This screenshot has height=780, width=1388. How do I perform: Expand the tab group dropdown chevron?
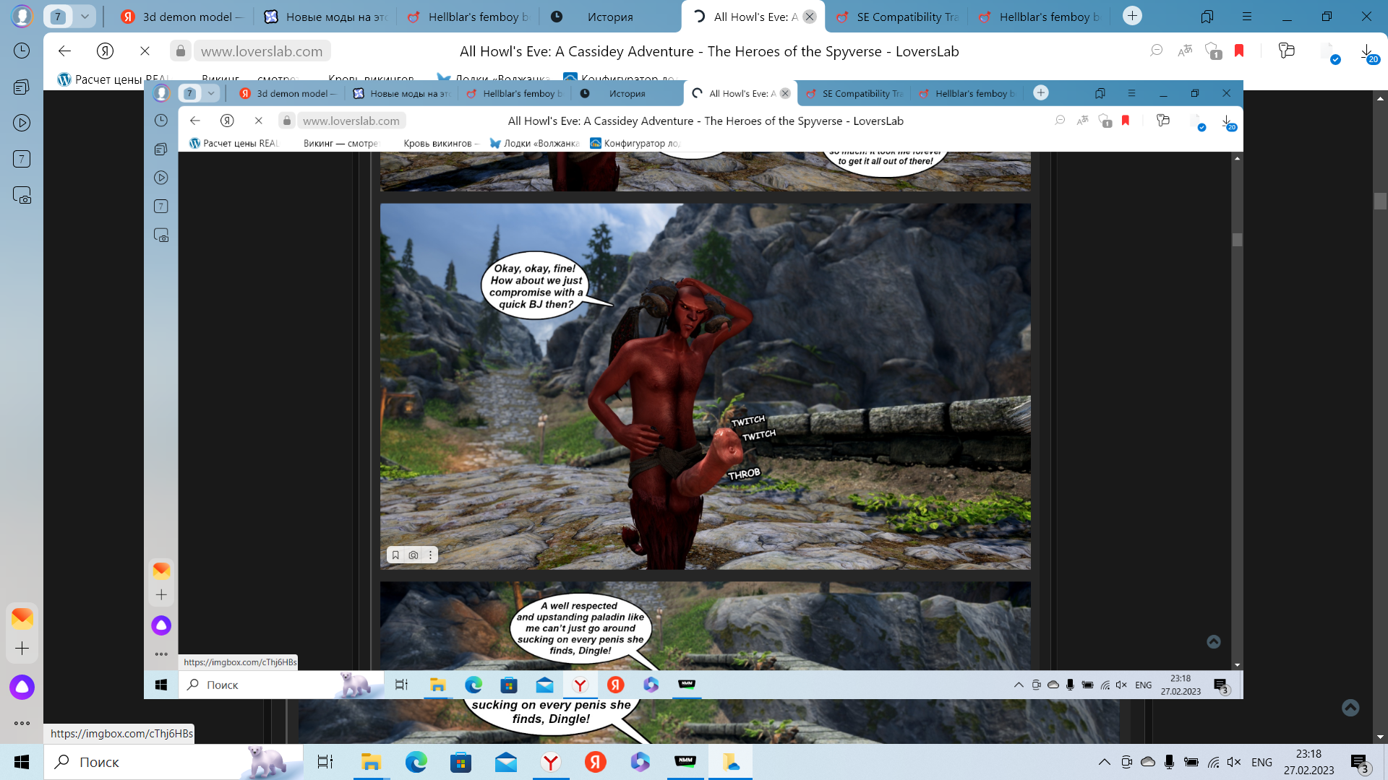(85, 16)
